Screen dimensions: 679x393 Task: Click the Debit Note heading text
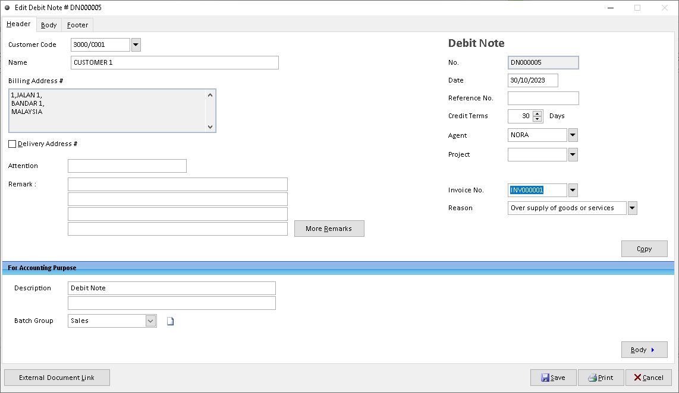[x=476, y=43]
